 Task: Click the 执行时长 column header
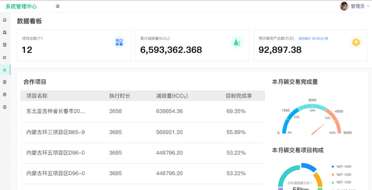(120, 96)
